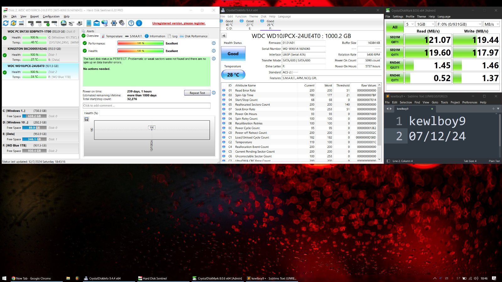Open the gear configuration icon in Hard Disk Sentinel

point(114,23)
